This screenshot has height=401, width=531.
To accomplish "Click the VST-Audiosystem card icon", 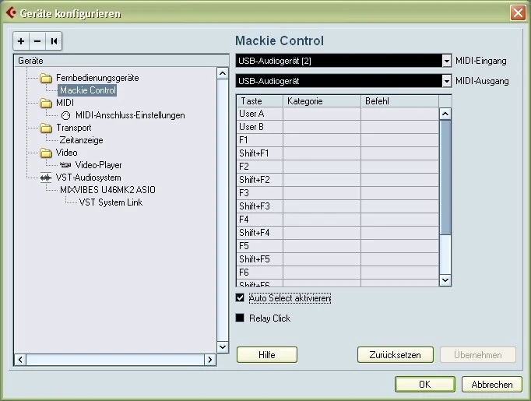I will [46, 178].
